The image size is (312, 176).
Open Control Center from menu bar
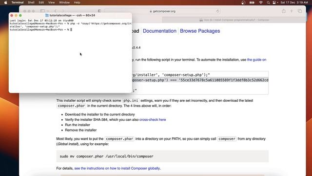coord(274,2)
